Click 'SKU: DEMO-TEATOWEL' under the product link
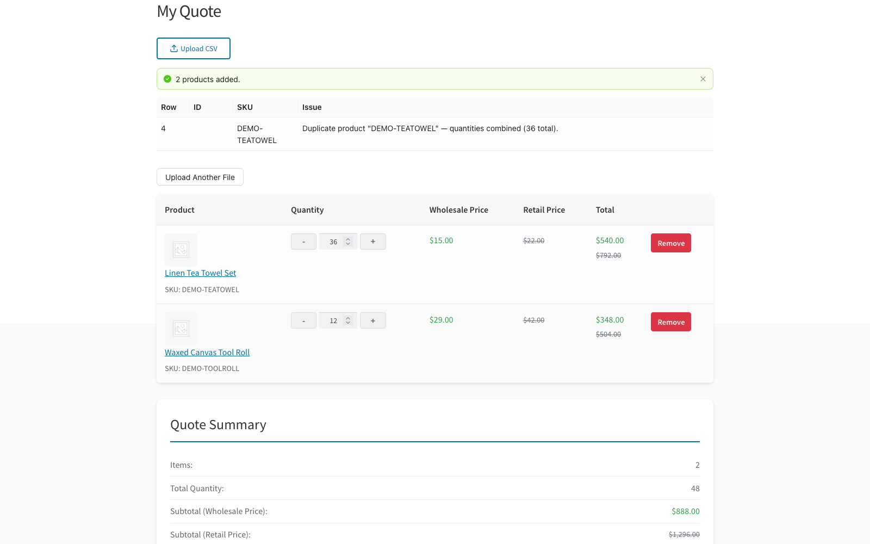 [x=202, y=289]
